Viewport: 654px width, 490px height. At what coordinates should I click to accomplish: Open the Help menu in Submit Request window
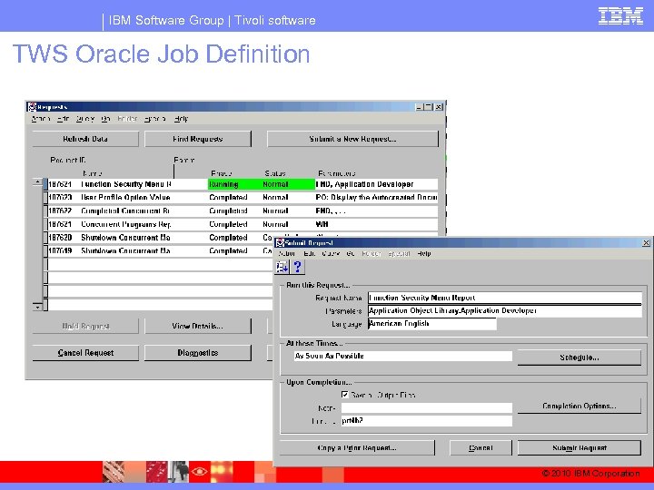pyautogui.click(x=424, y=253)
